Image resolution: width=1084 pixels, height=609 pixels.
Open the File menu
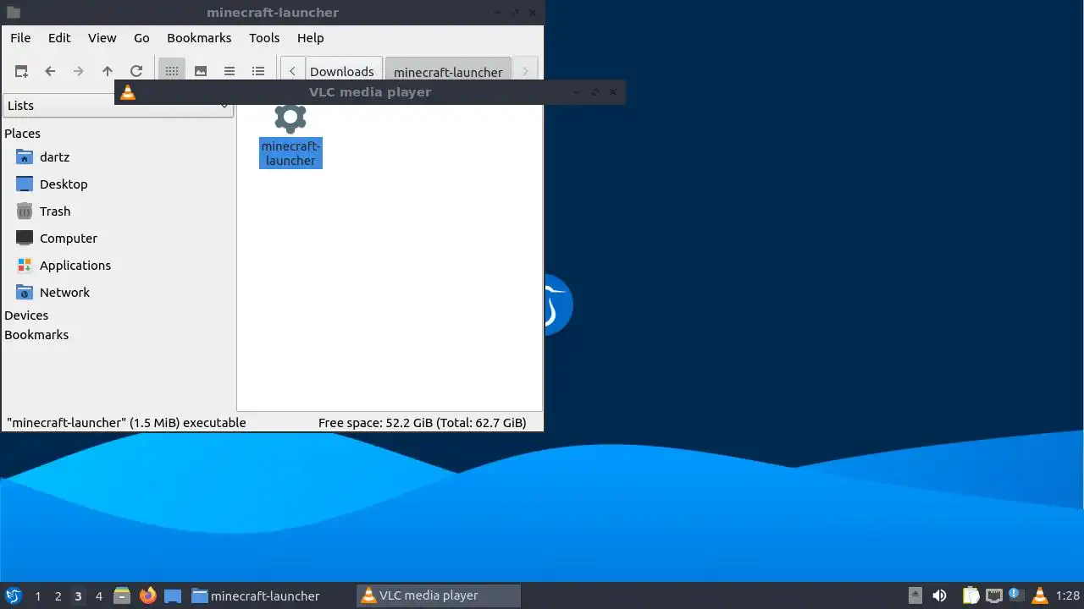[x=20, y=37]
